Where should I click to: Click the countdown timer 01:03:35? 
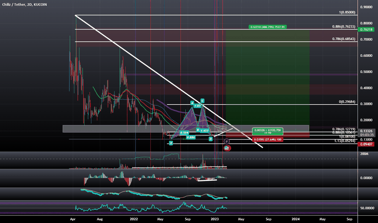366,135
